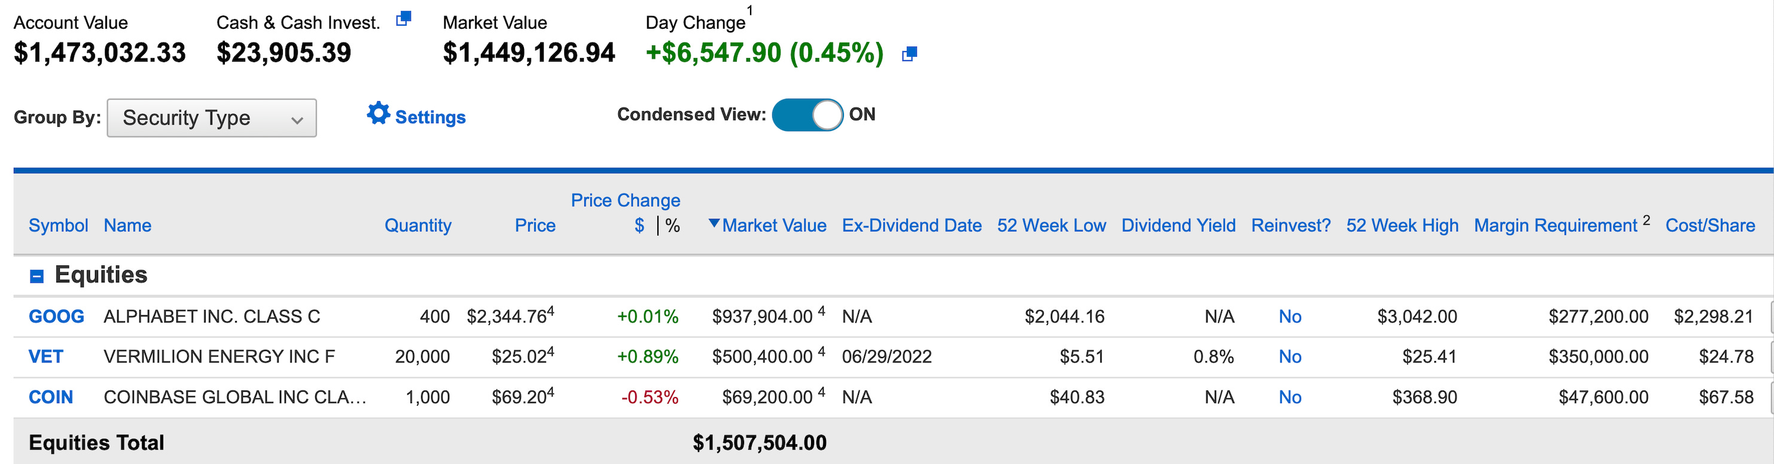1774x464 pixels.
Task: Click ALPHABET INC. CLASS C name
Action: point(212,317)
